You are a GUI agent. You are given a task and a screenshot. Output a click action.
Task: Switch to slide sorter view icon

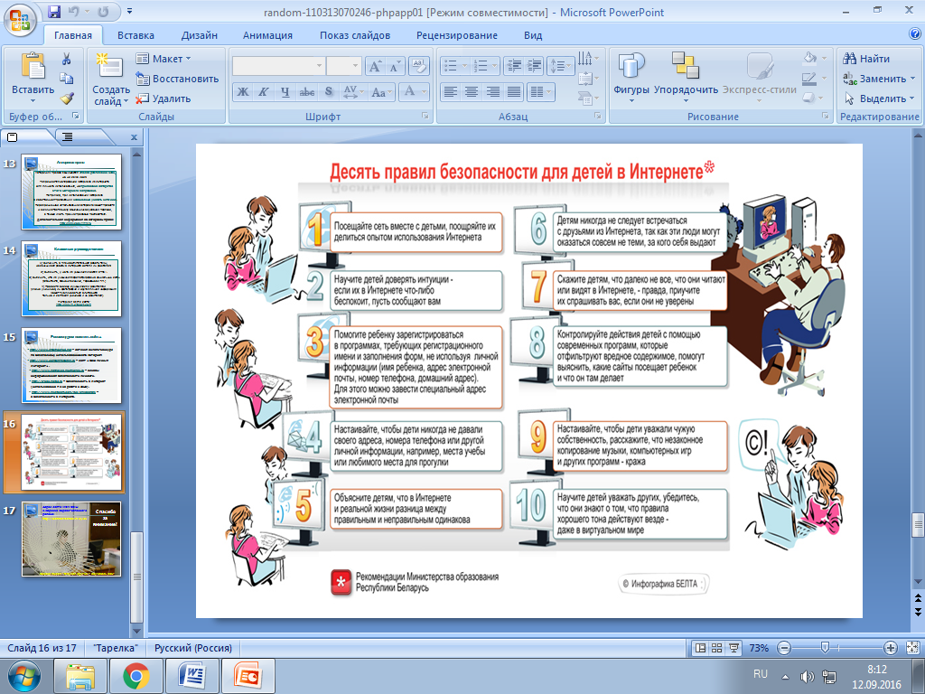[716, 648]
